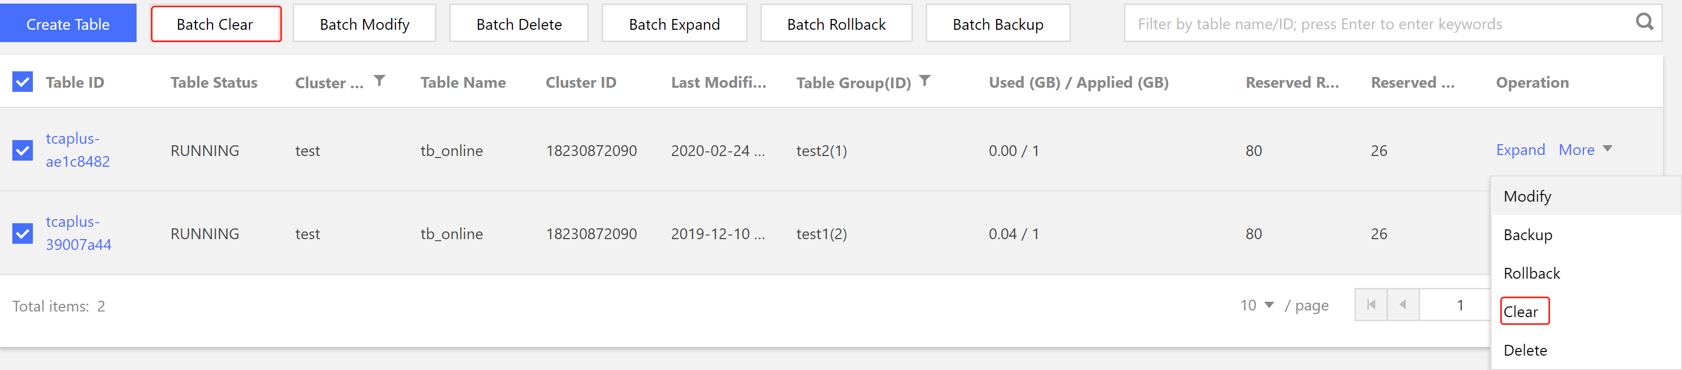This screenshot has height=370, width=1682.
Task: Change the 10 per page dropdown
Action: click(1257, 305)
